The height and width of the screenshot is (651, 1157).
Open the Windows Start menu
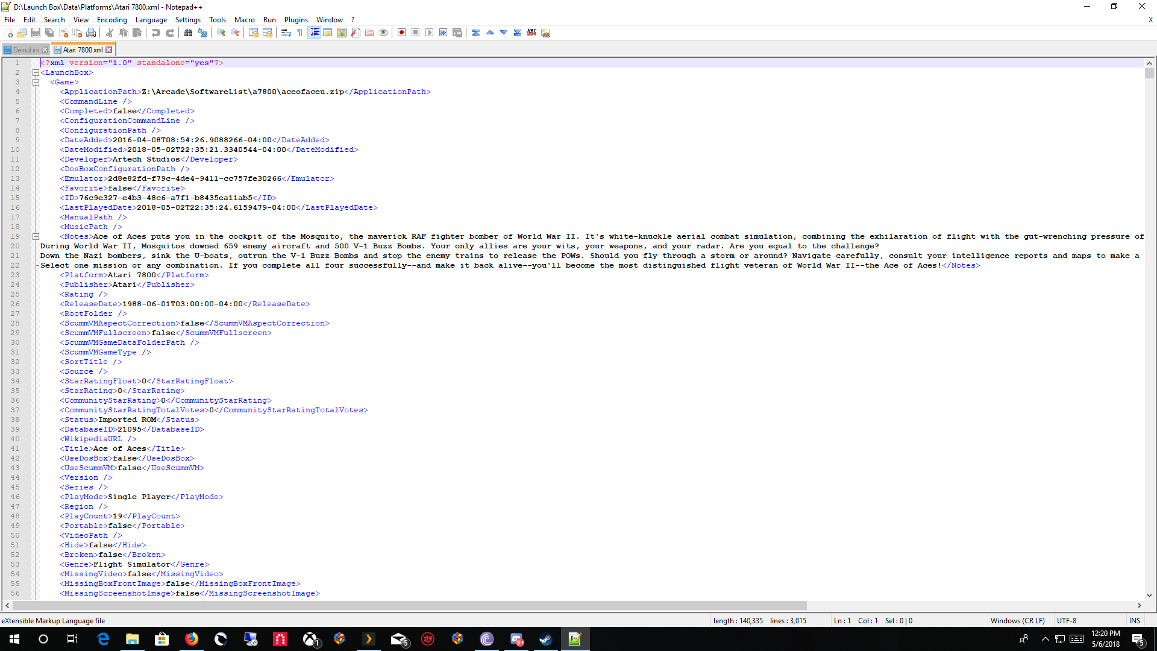click(14, 639)
